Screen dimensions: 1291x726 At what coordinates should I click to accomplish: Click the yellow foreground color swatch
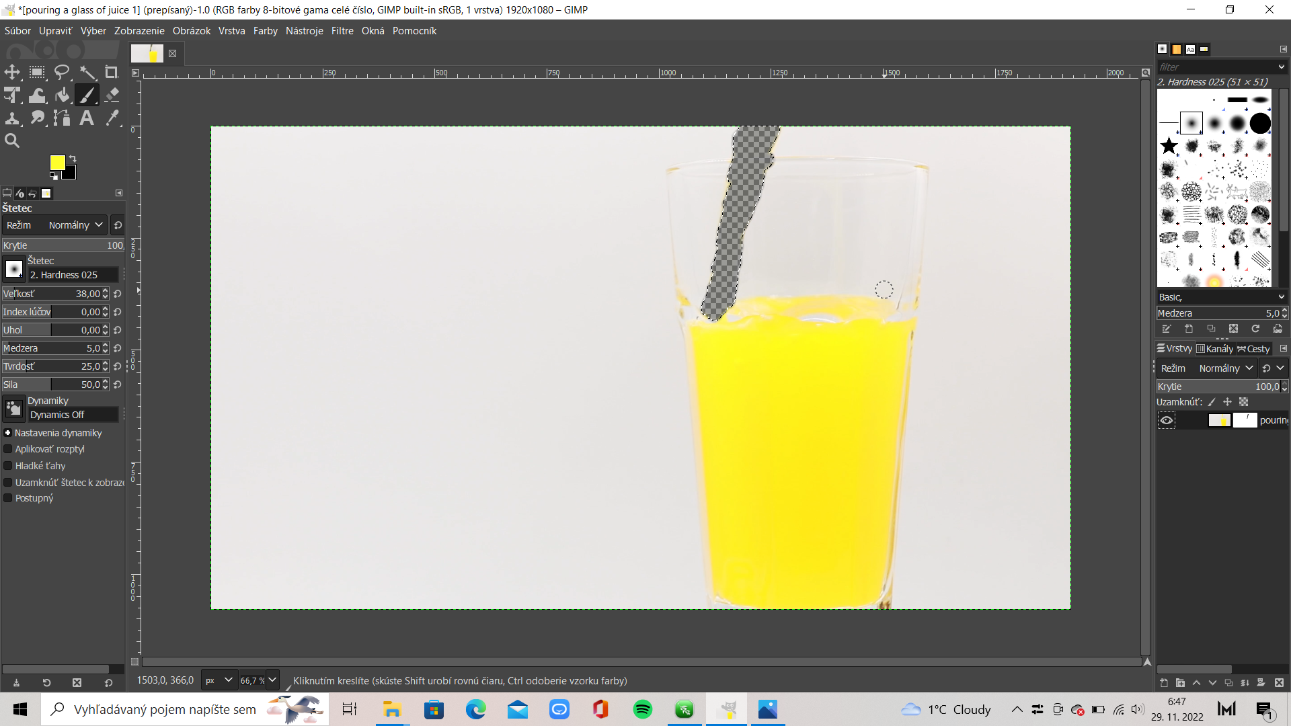pyautogui.click(x=56, y=162)
